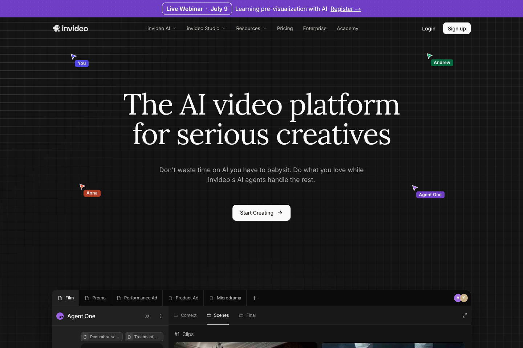Screen dimensions: 523x348
Task: Switch to the Promo tab
Action: click(95, 298)
